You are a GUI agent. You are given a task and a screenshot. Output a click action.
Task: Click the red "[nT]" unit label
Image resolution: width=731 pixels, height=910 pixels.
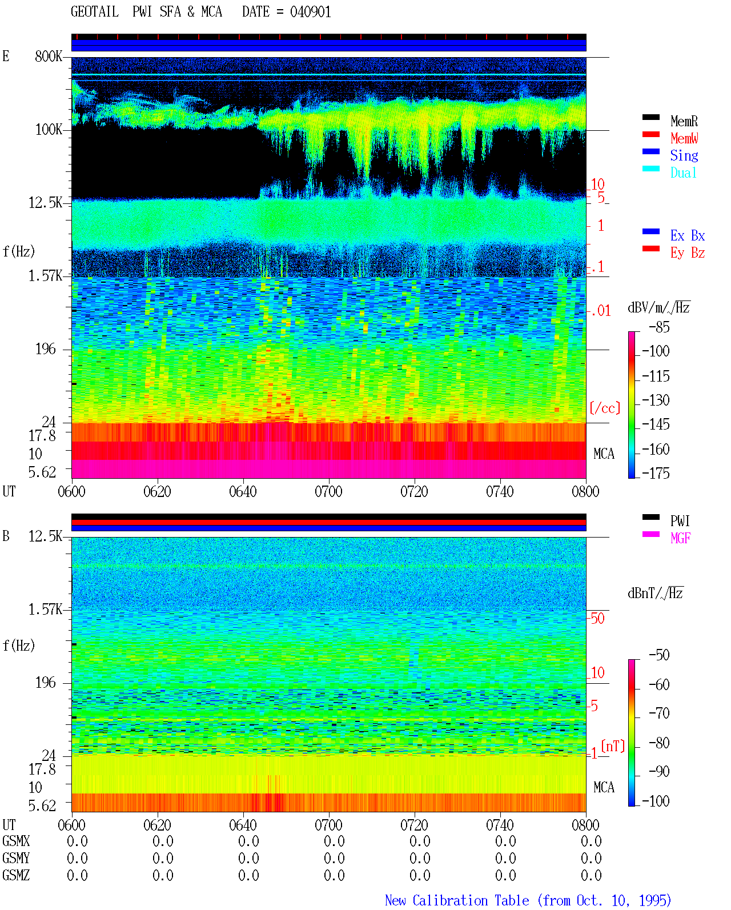pyautogui.click(x=613, y=746)
